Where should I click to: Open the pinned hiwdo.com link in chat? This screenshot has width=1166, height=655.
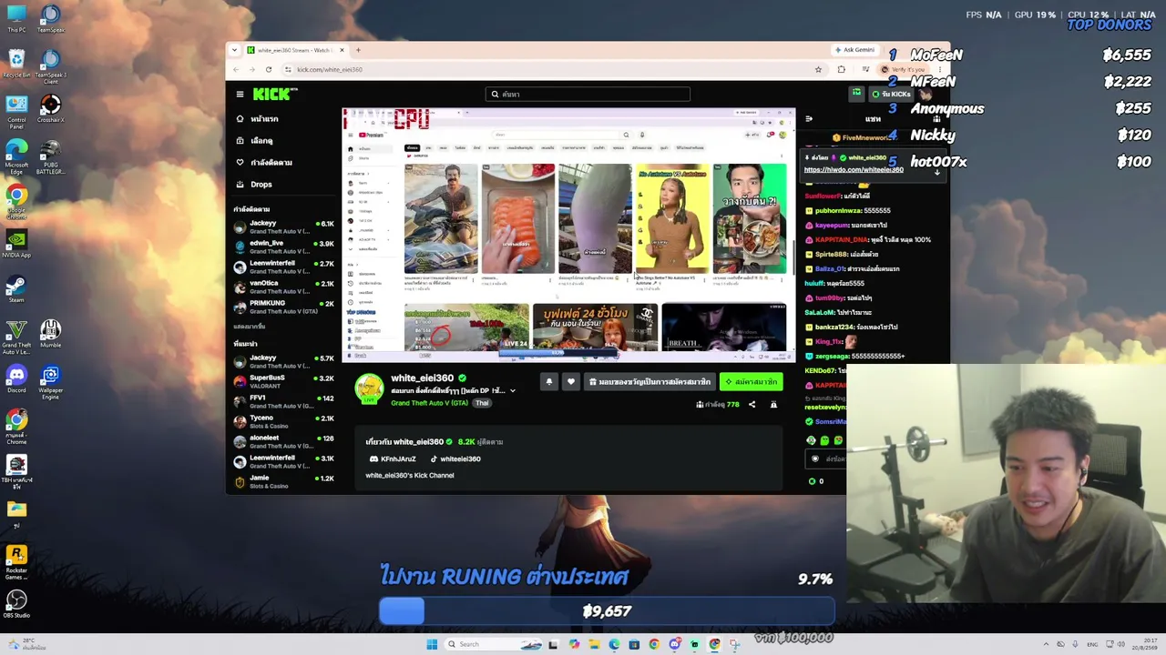coord(854,170)
